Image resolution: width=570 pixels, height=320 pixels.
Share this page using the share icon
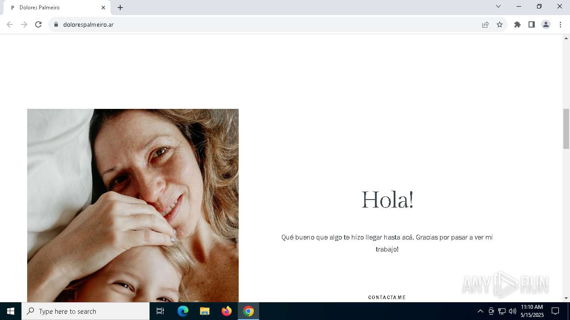point(485,24)
